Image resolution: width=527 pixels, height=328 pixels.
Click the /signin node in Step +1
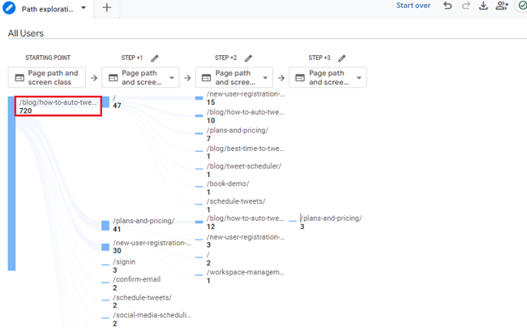click(x=124, y=265)
